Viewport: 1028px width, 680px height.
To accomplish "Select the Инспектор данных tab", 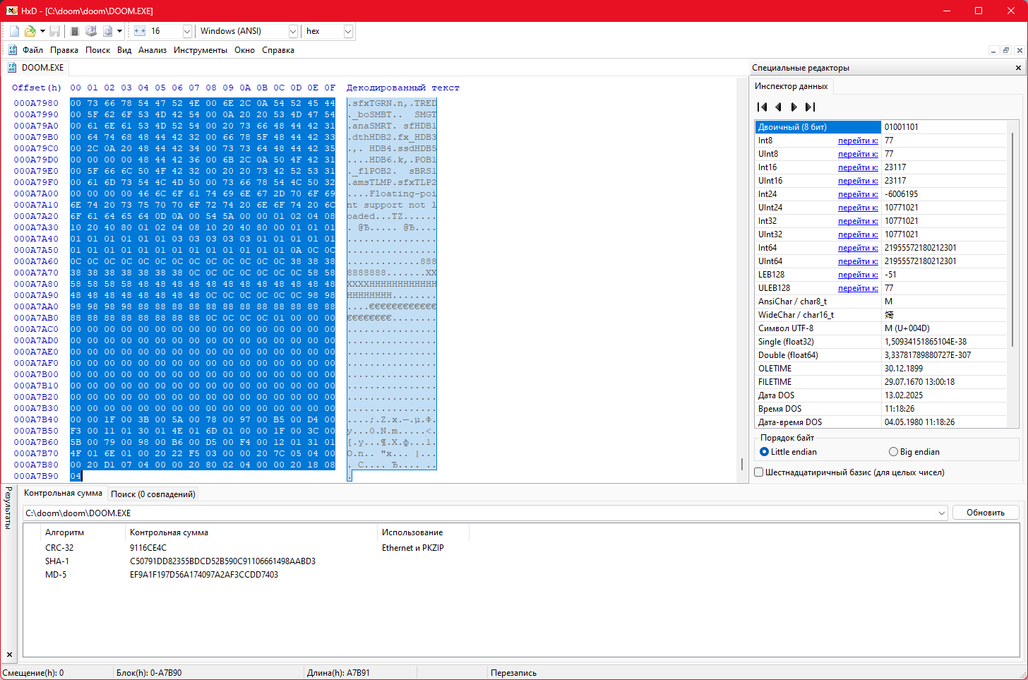I will click(791, 86).
